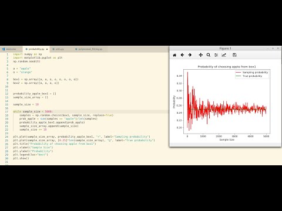Viewport: 282px width, 211px height.
Task: Click the plt.xlabel line in editor
Action: (33, 148)
